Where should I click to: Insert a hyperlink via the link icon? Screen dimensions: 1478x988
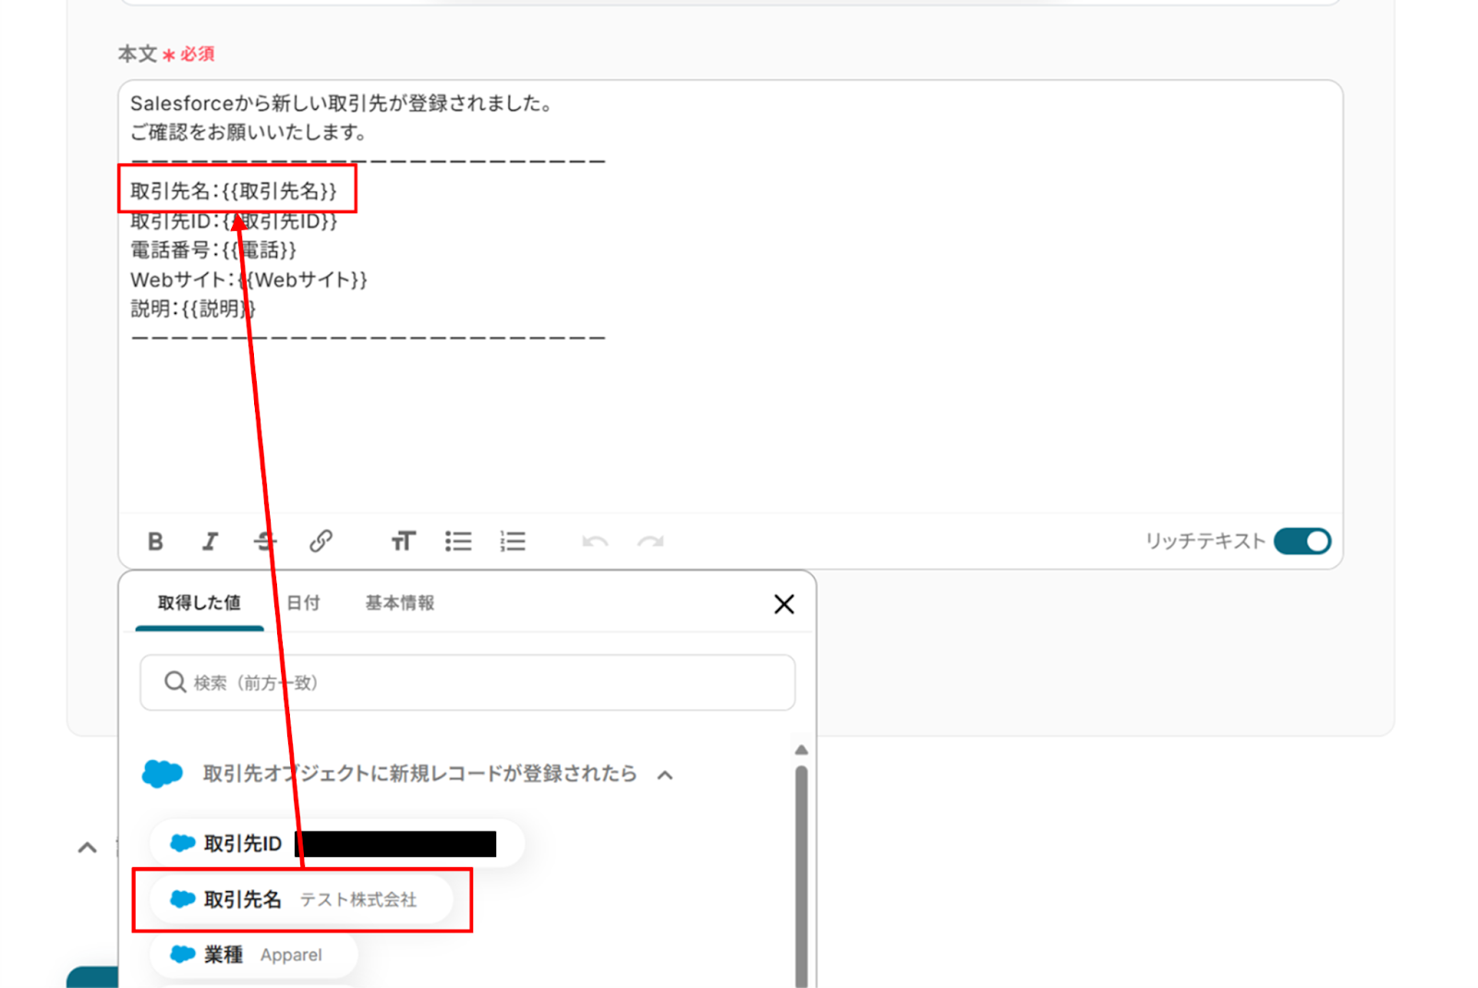click(321, 541)
